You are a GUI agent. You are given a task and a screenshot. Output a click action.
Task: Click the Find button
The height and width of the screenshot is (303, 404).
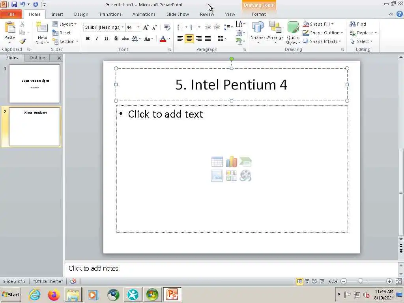(358, 24)
